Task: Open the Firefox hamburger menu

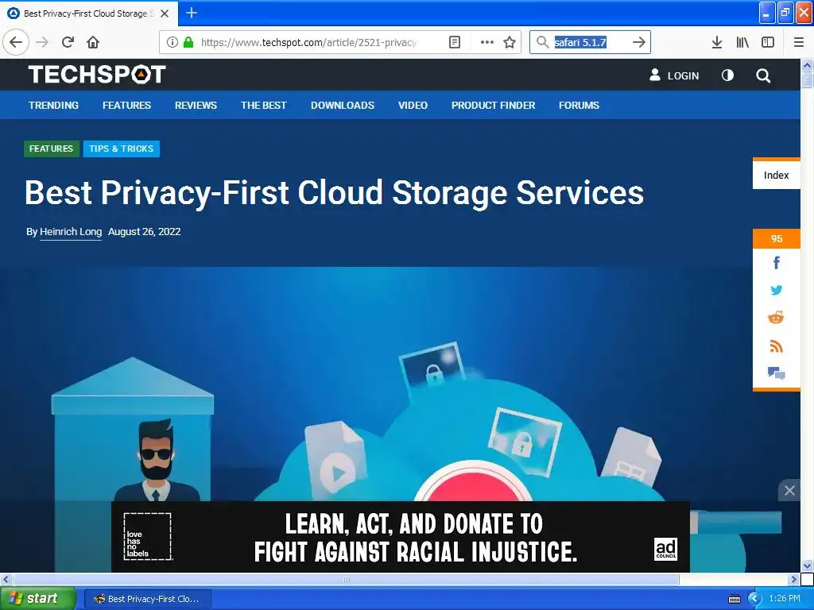Action: (798, 42)
